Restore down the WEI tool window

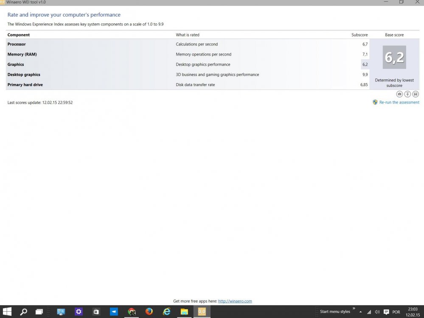401,2
